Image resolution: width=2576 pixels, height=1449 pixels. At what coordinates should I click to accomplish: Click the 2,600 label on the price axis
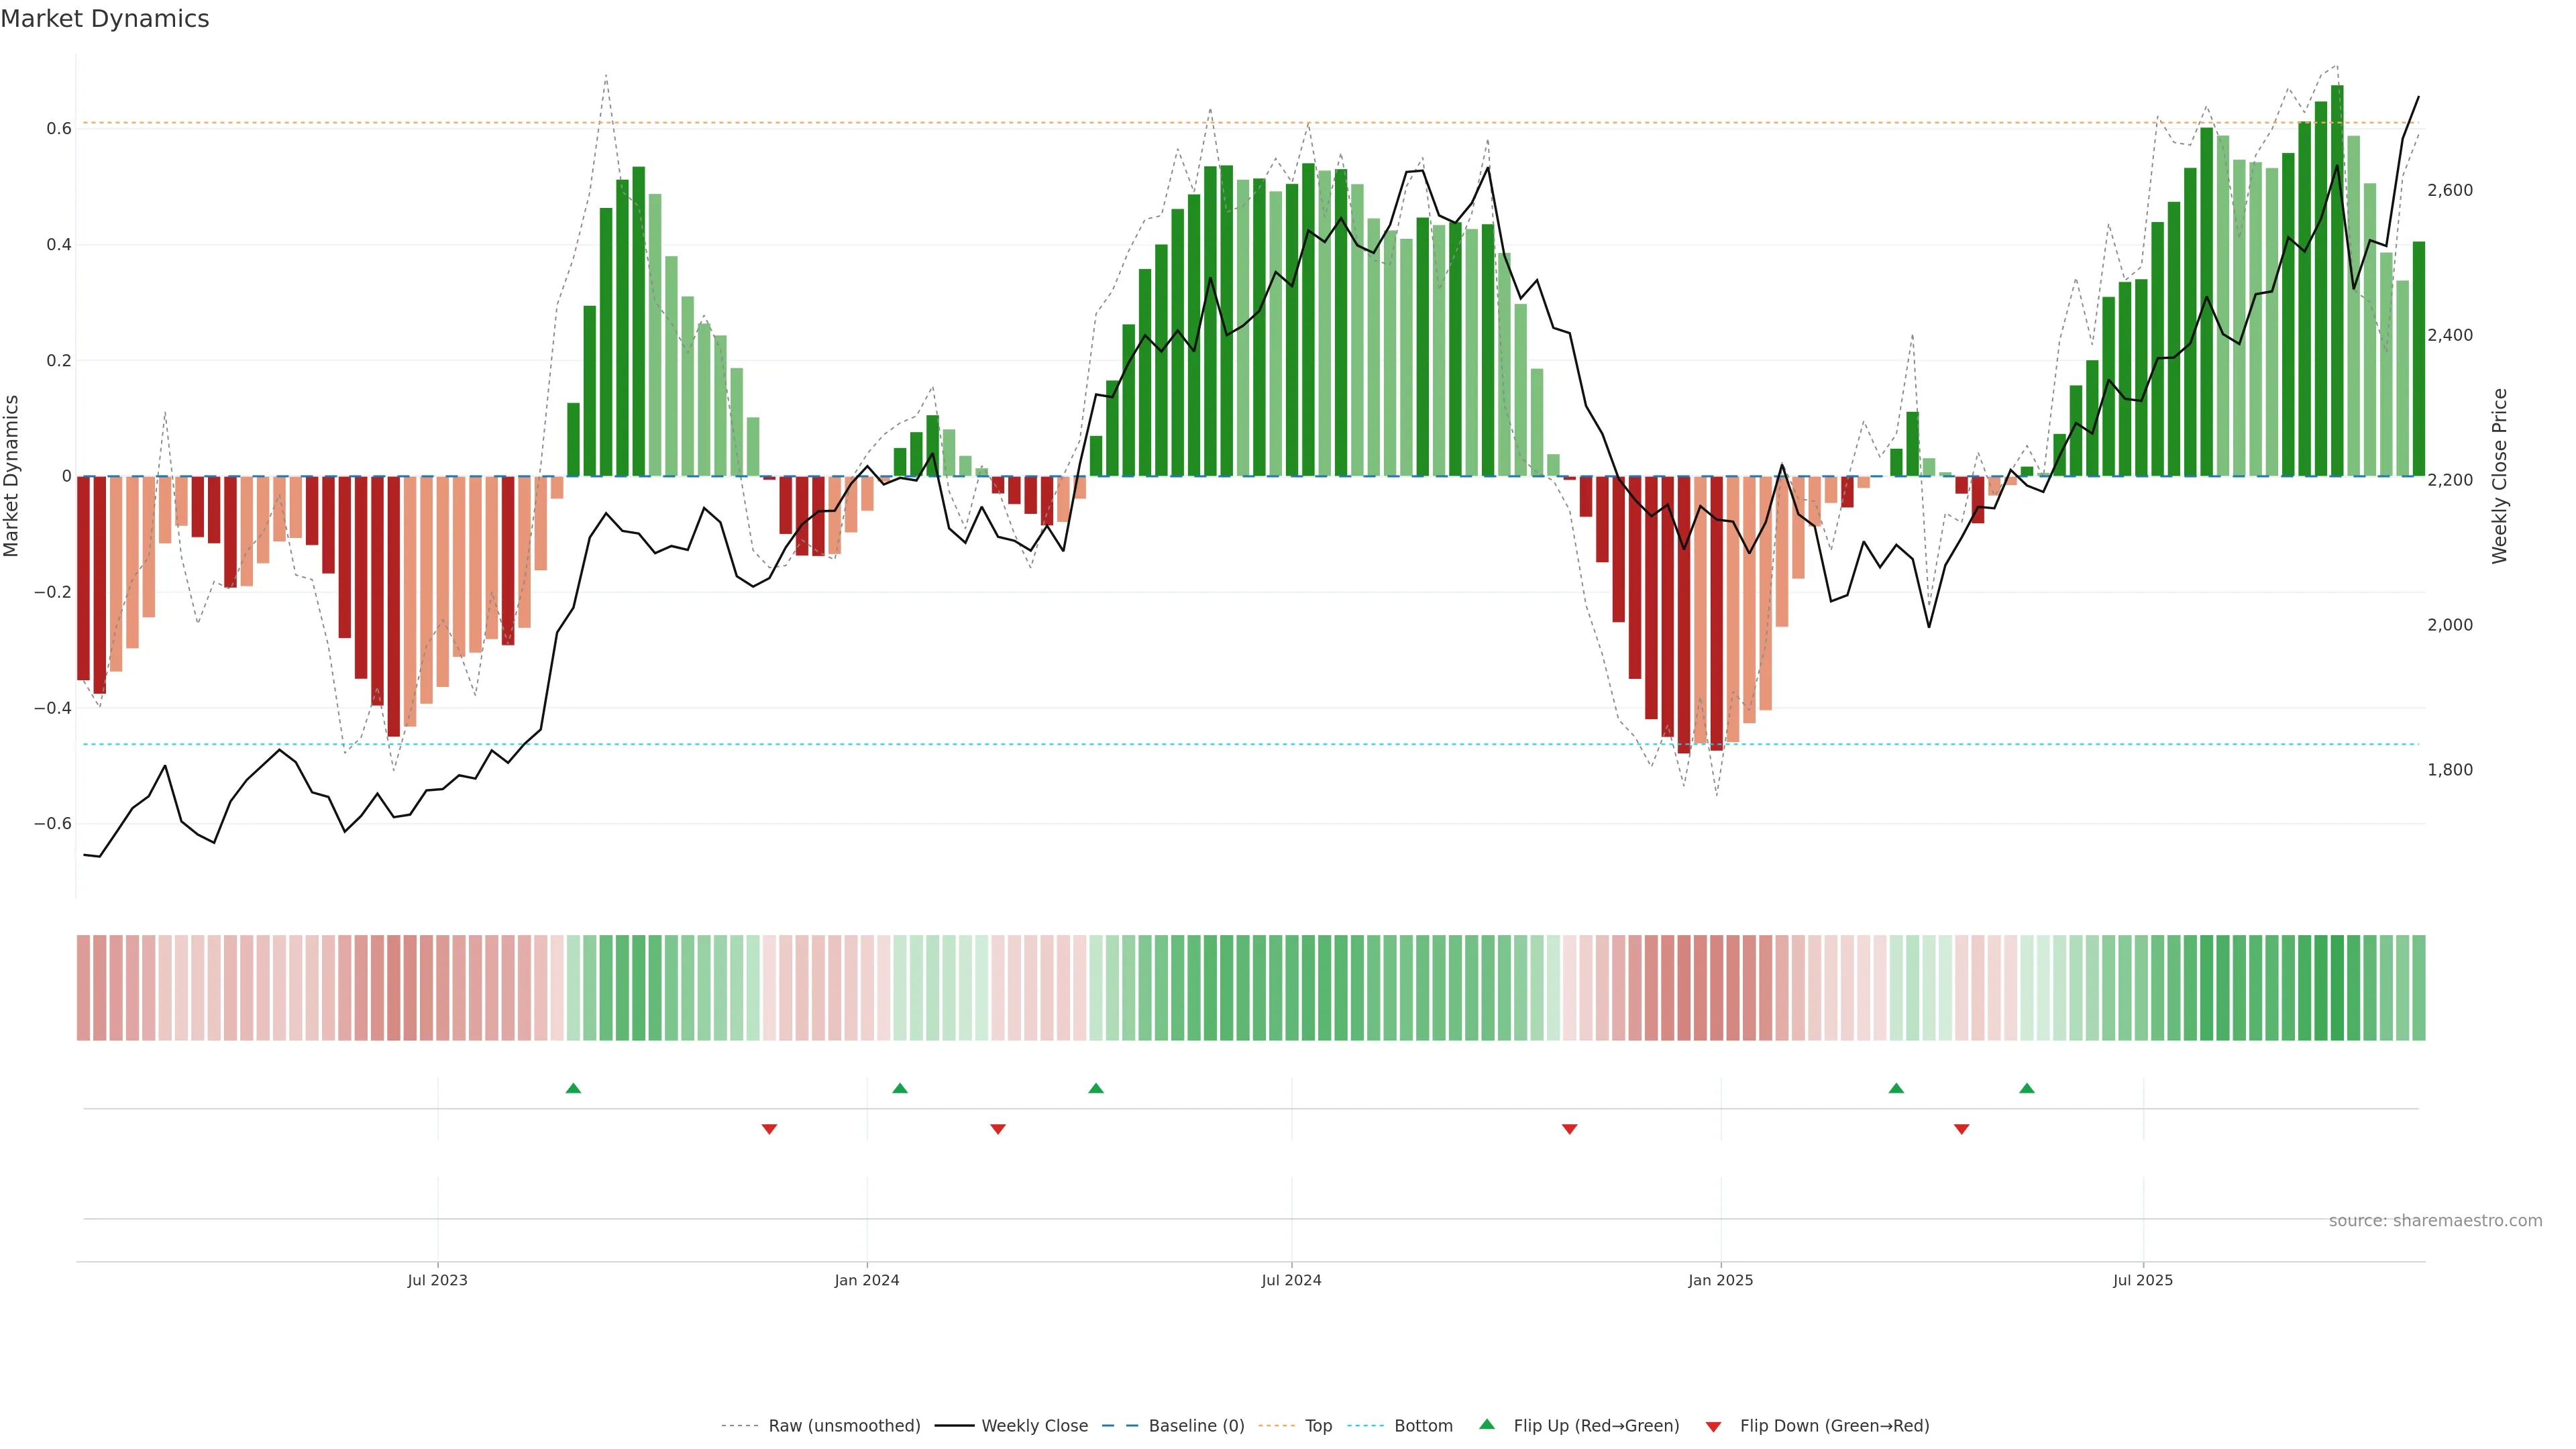2450,190
